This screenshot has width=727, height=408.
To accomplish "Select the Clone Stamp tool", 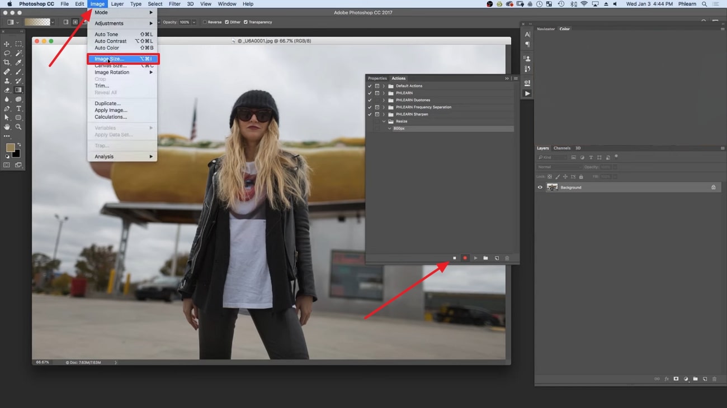I will pos(7,81).
